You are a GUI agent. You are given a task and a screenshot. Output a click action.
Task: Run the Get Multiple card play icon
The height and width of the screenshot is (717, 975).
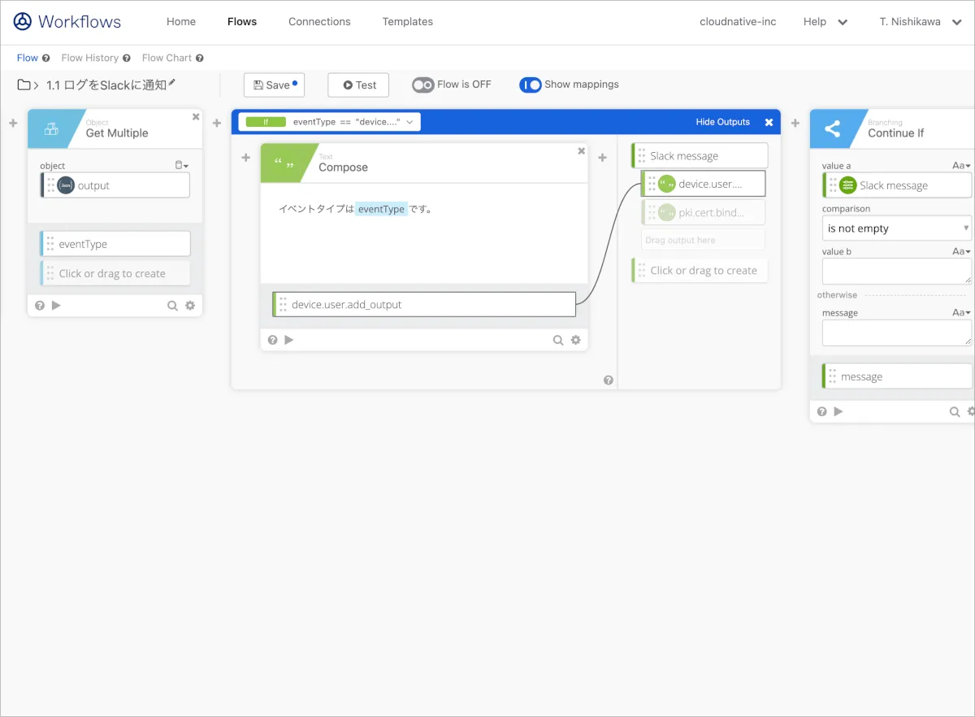point(56,306)
